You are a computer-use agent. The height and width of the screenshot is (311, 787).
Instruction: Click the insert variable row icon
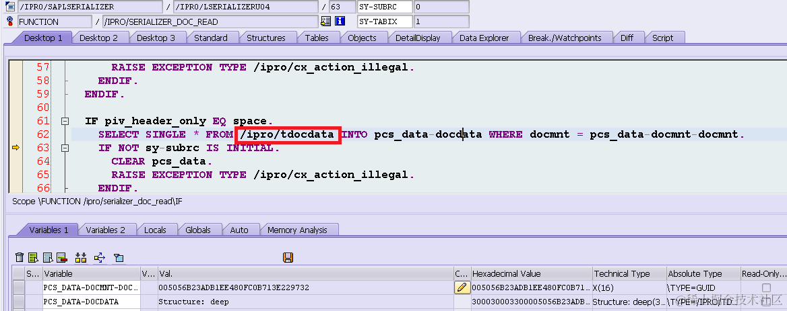tap(33, 257)
